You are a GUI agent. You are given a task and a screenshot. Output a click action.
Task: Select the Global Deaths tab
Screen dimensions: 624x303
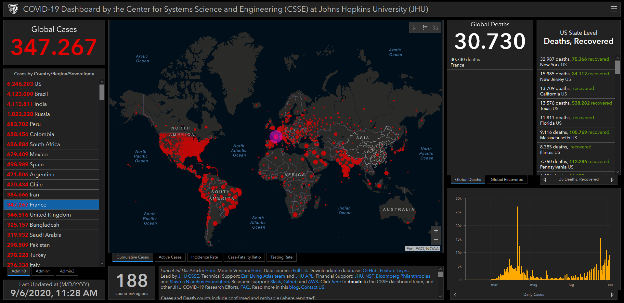(x=468, y=180)
